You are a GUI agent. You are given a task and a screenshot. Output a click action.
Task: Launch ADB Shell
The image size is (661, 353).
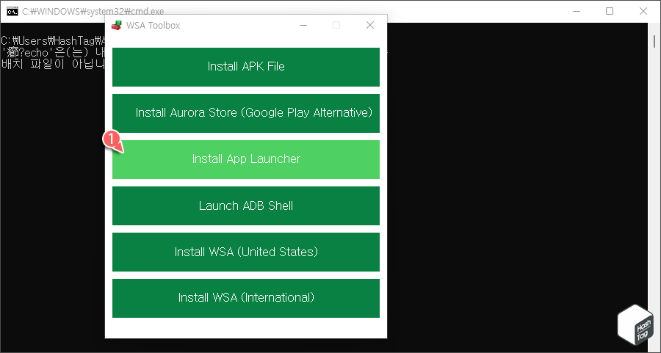click(x=246, y=206)
